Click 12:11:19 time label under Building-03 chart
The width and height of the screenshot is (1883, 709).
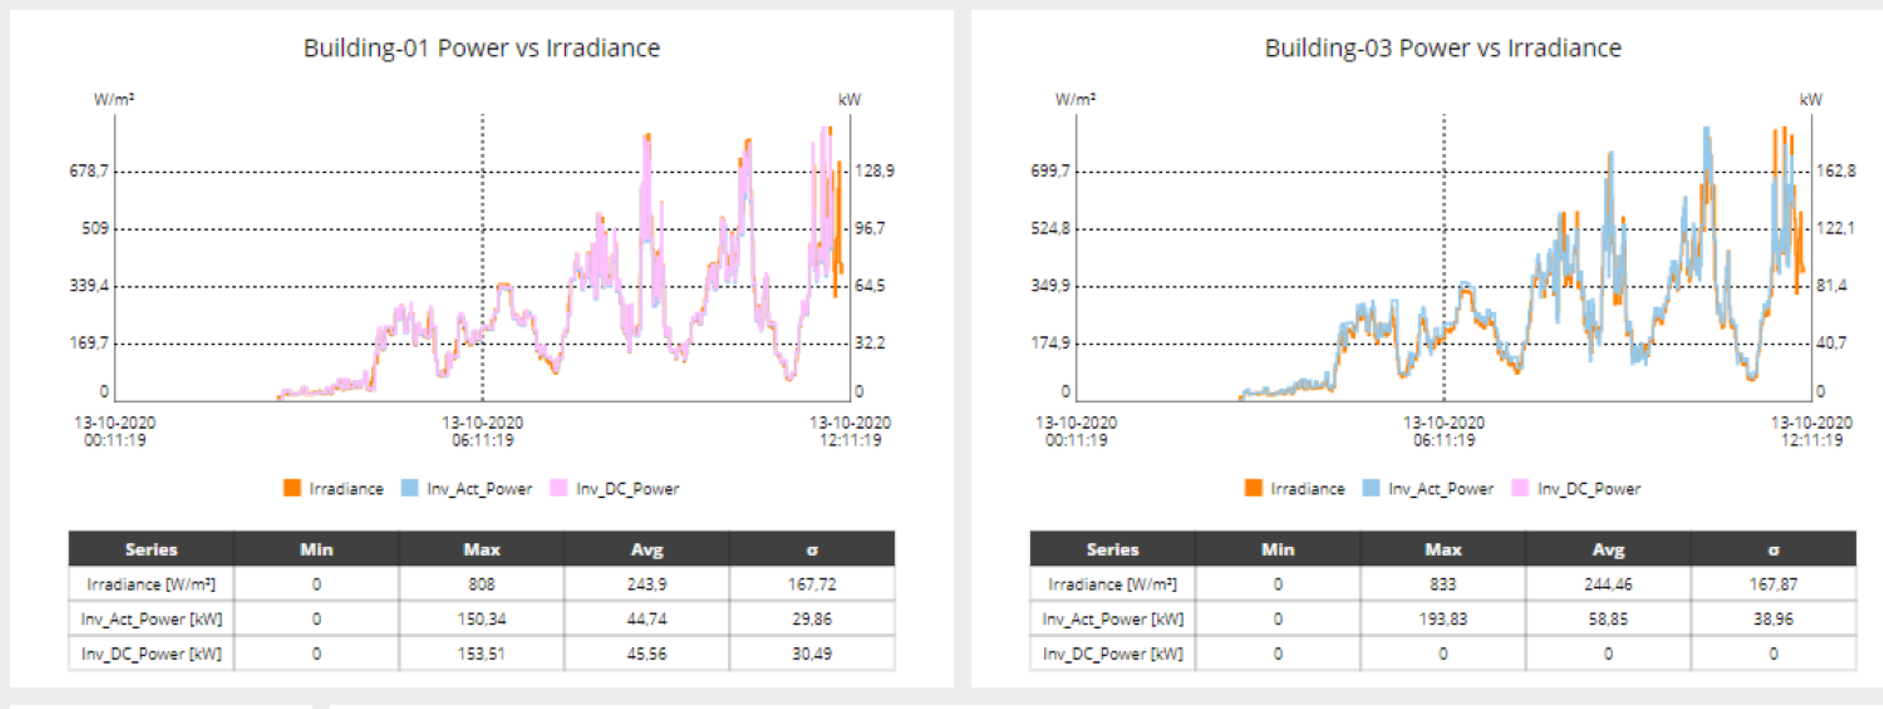coord(1811,440)
